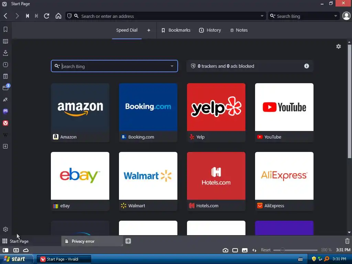Switch to the Privacy error tab
The height and width of the screenshot is (264, 352).
(x=92, y=241)
